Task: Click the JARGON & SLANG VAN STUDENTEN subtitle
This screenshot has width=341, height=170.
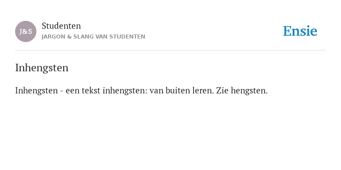Action: tap(93, 37)
